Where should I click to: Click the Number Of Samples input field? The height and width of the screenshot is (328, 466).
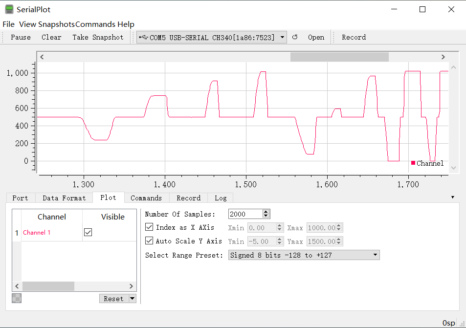[245, 214]
